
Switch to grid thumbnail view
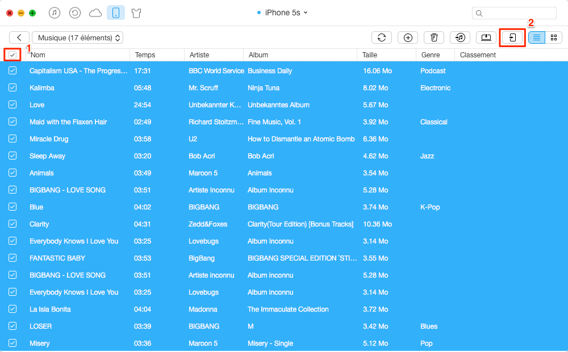tap(553, 37)
